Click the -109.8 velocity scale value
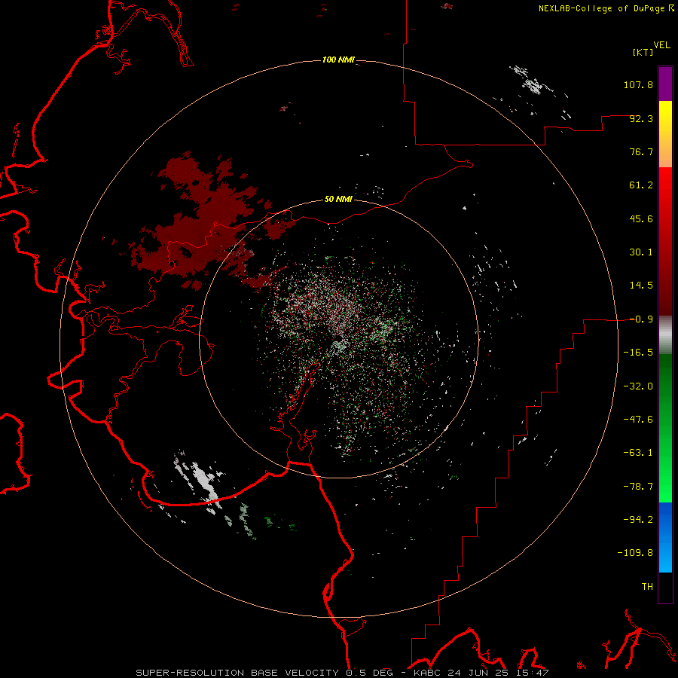Image resolution: width=678 pixels, height=678 pixels. 635,553
